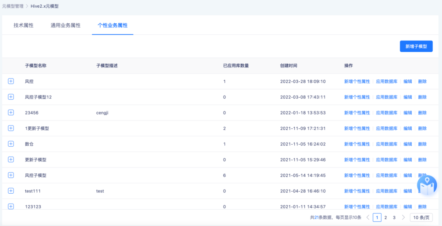
Task: Switch to 通用业务属性 tab
Action: pyautogui.click(x=65, y=25)
